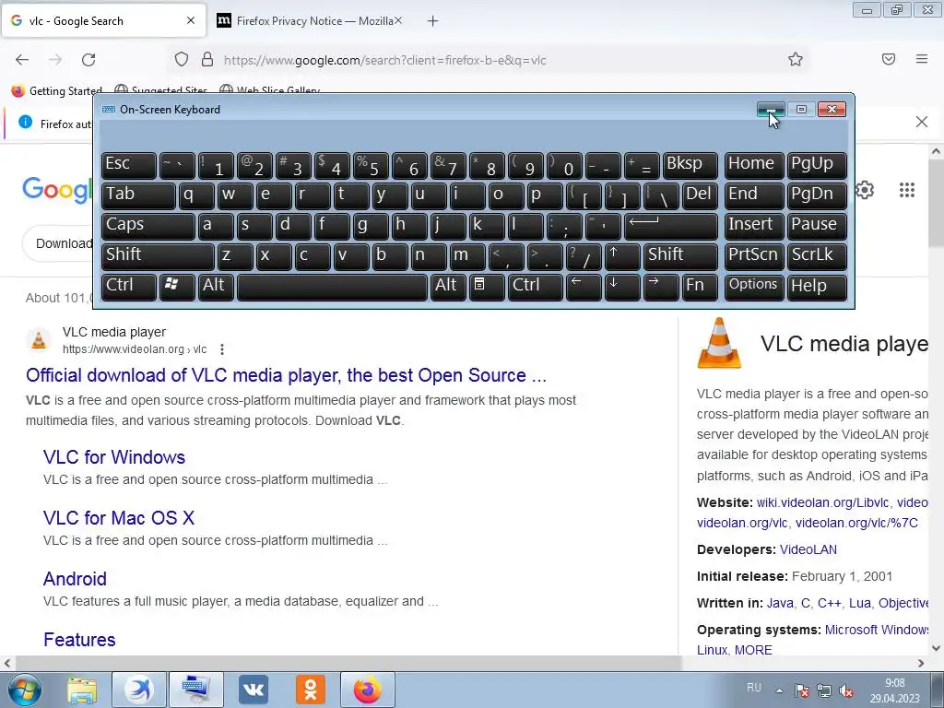Open the Android sitelink
Image resolution: width=944 pixels, height=708 pixels.
[75, 579]
